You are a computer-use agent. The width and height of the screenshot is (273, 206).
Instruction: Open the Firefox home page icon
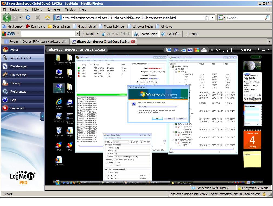[x=47, y=18]
